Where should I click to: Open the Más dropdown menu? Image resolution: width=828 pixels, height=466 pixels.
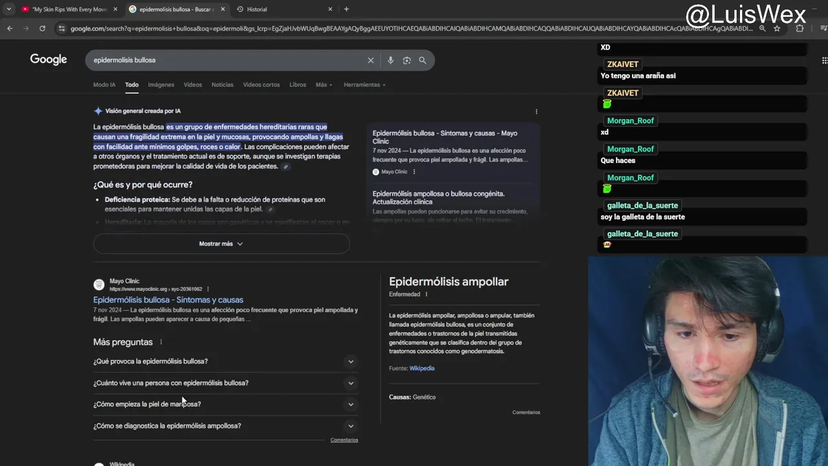click(x=324, y=85)
